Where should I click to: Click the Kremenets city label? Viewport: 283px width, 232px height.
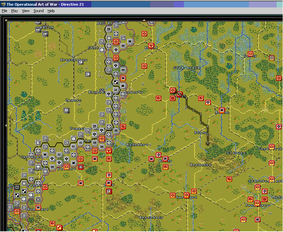click(201, 165)
